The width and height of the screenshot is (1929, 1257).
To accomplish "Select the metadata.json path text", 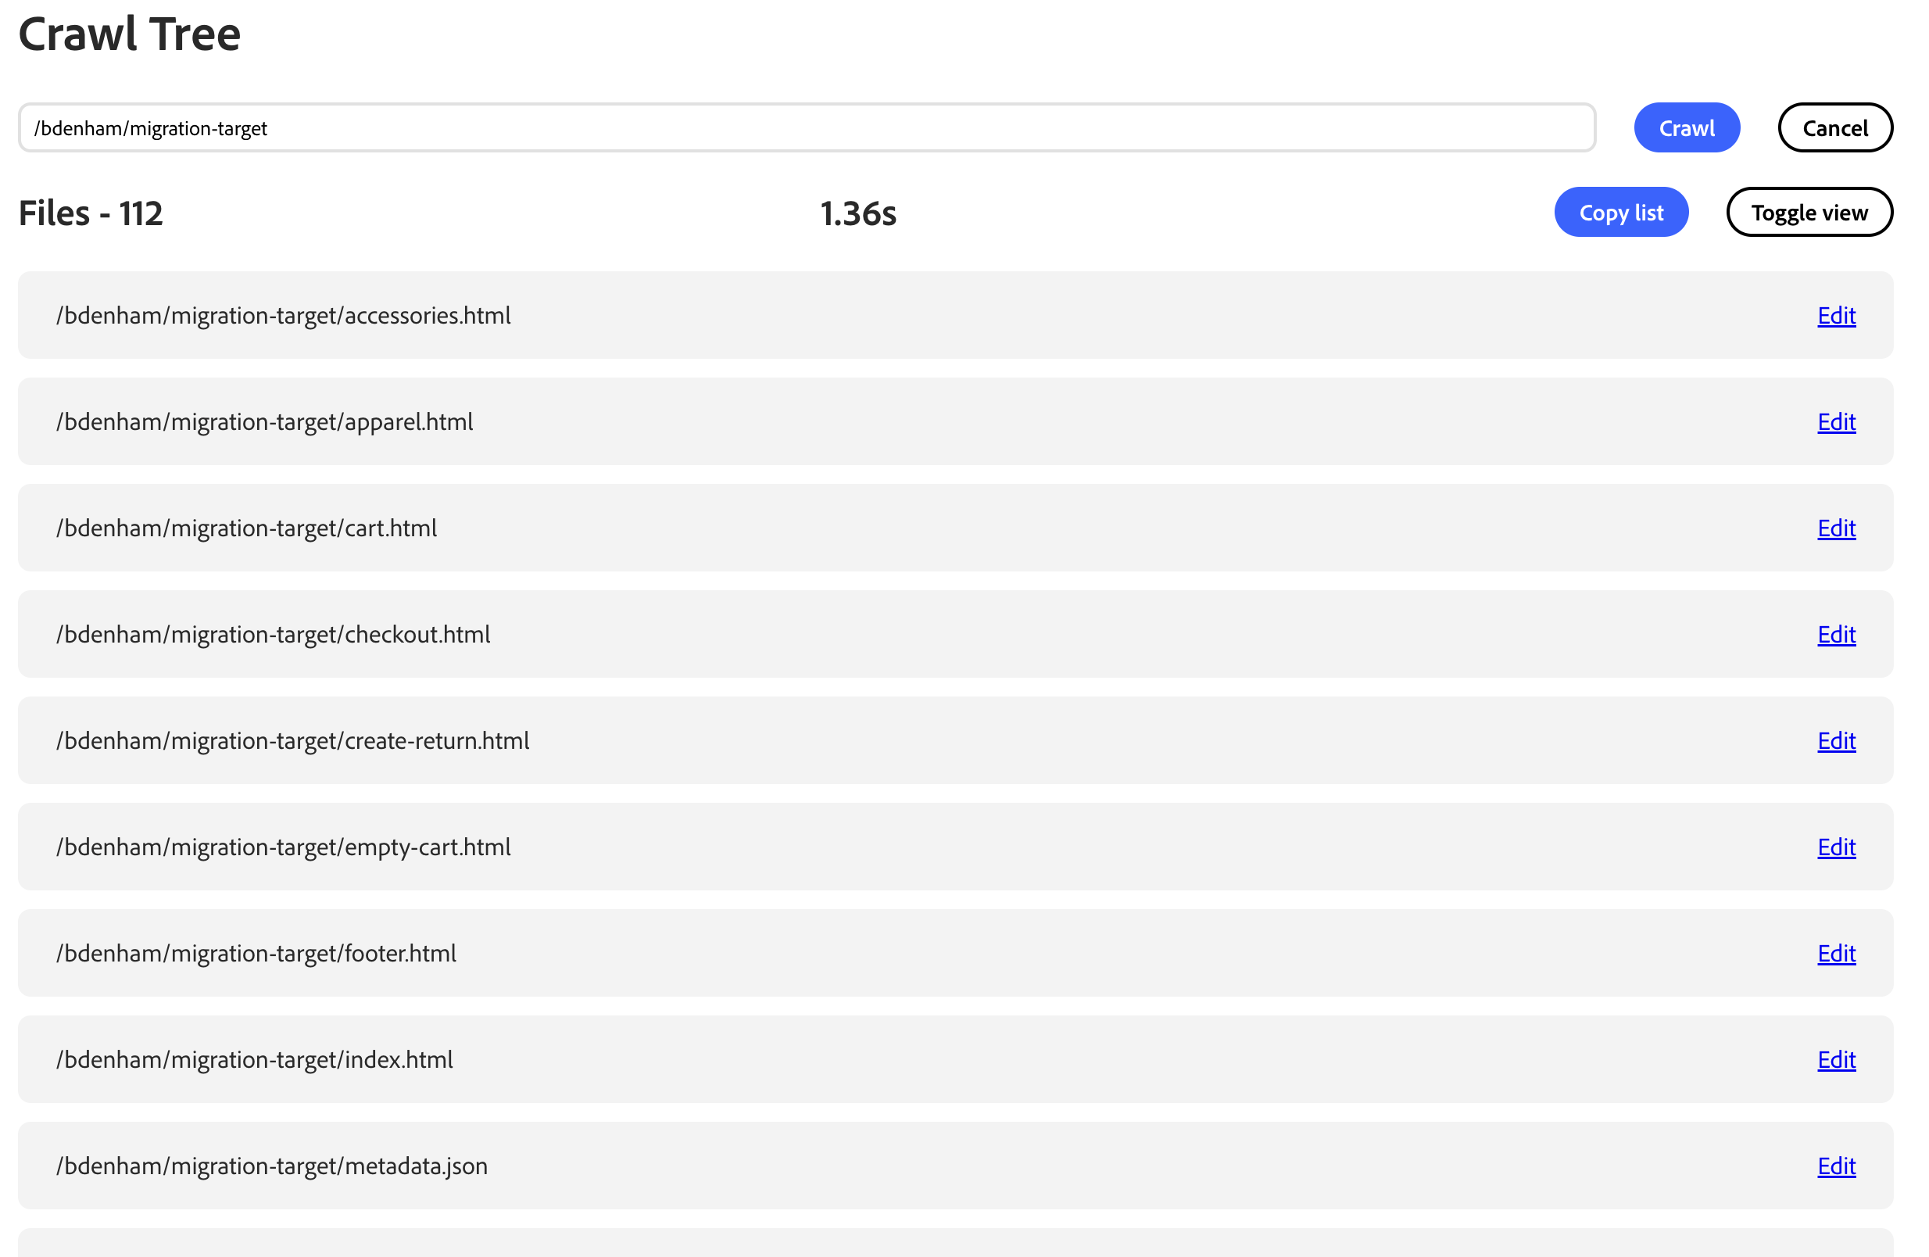I will click(x=271, y=1166).
